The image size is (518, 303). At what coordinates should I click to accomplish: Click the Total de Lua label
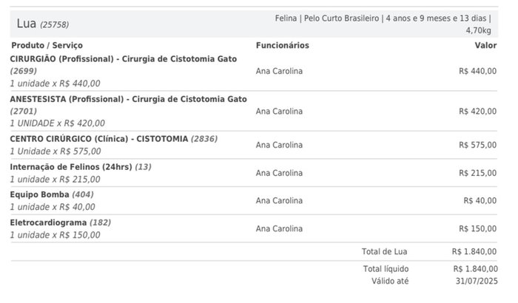pyautogui.click(x=385, y=251)
